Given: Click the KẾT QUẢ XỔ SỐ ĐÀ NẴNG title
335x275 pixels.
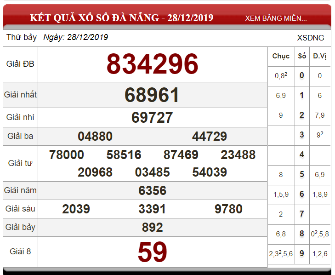Looking at the screenshot, I should pyautogui.click(x=122, y=17).
